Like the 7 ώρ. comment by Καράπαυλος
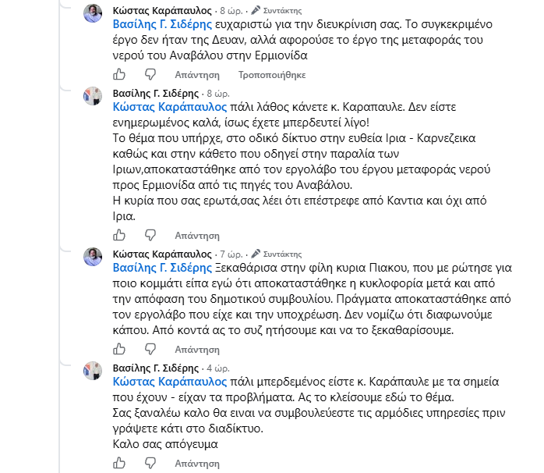Screen dimensions: 544x473 point(119,349)
